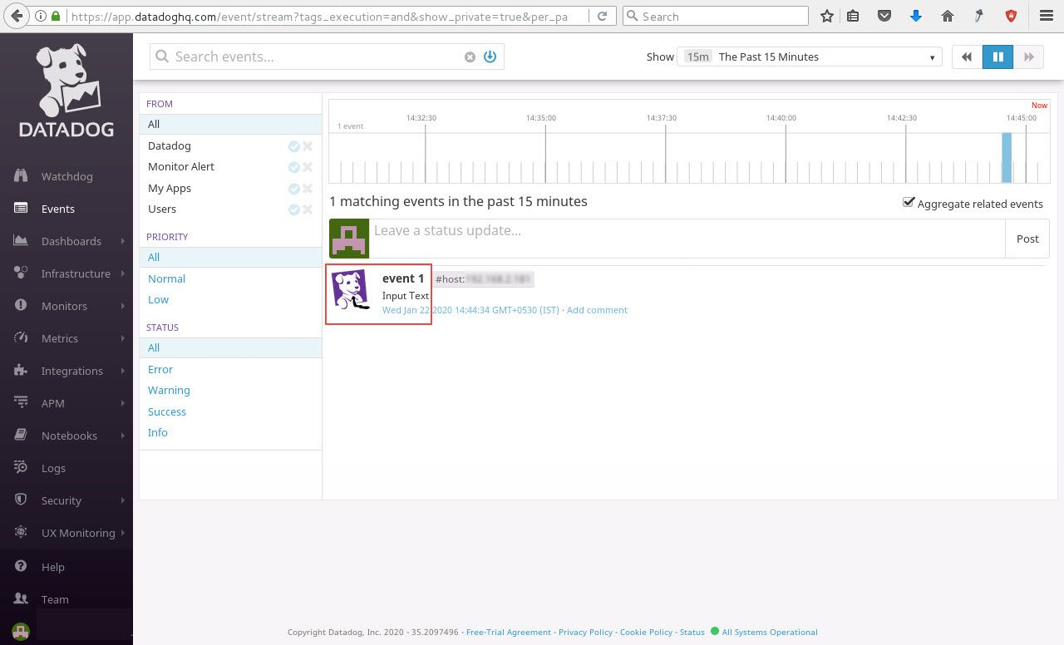
Task: Include only Datadog source with its checkmark
Action: tap(293, 146)
